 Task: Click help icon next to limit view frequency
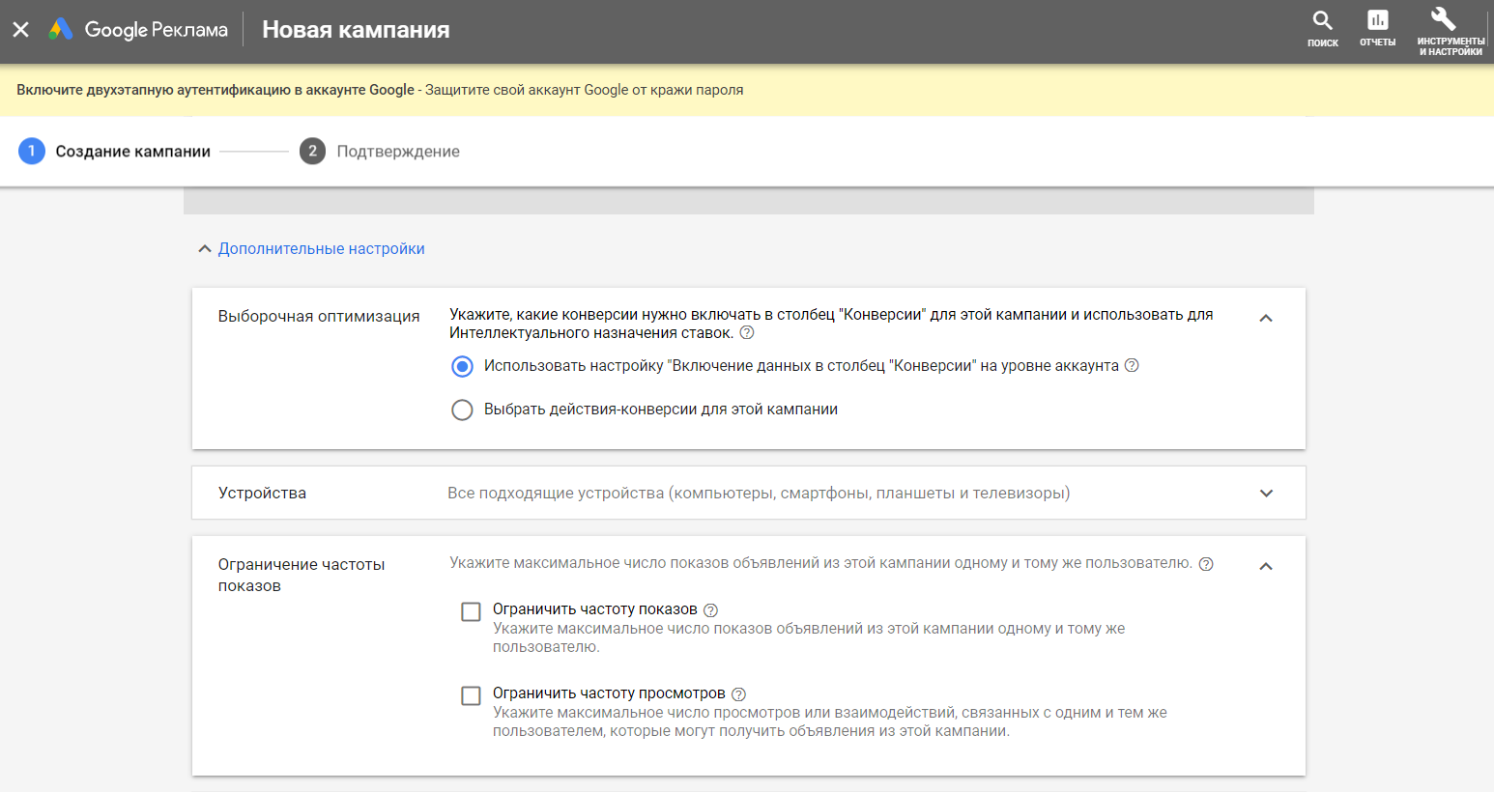738,694
